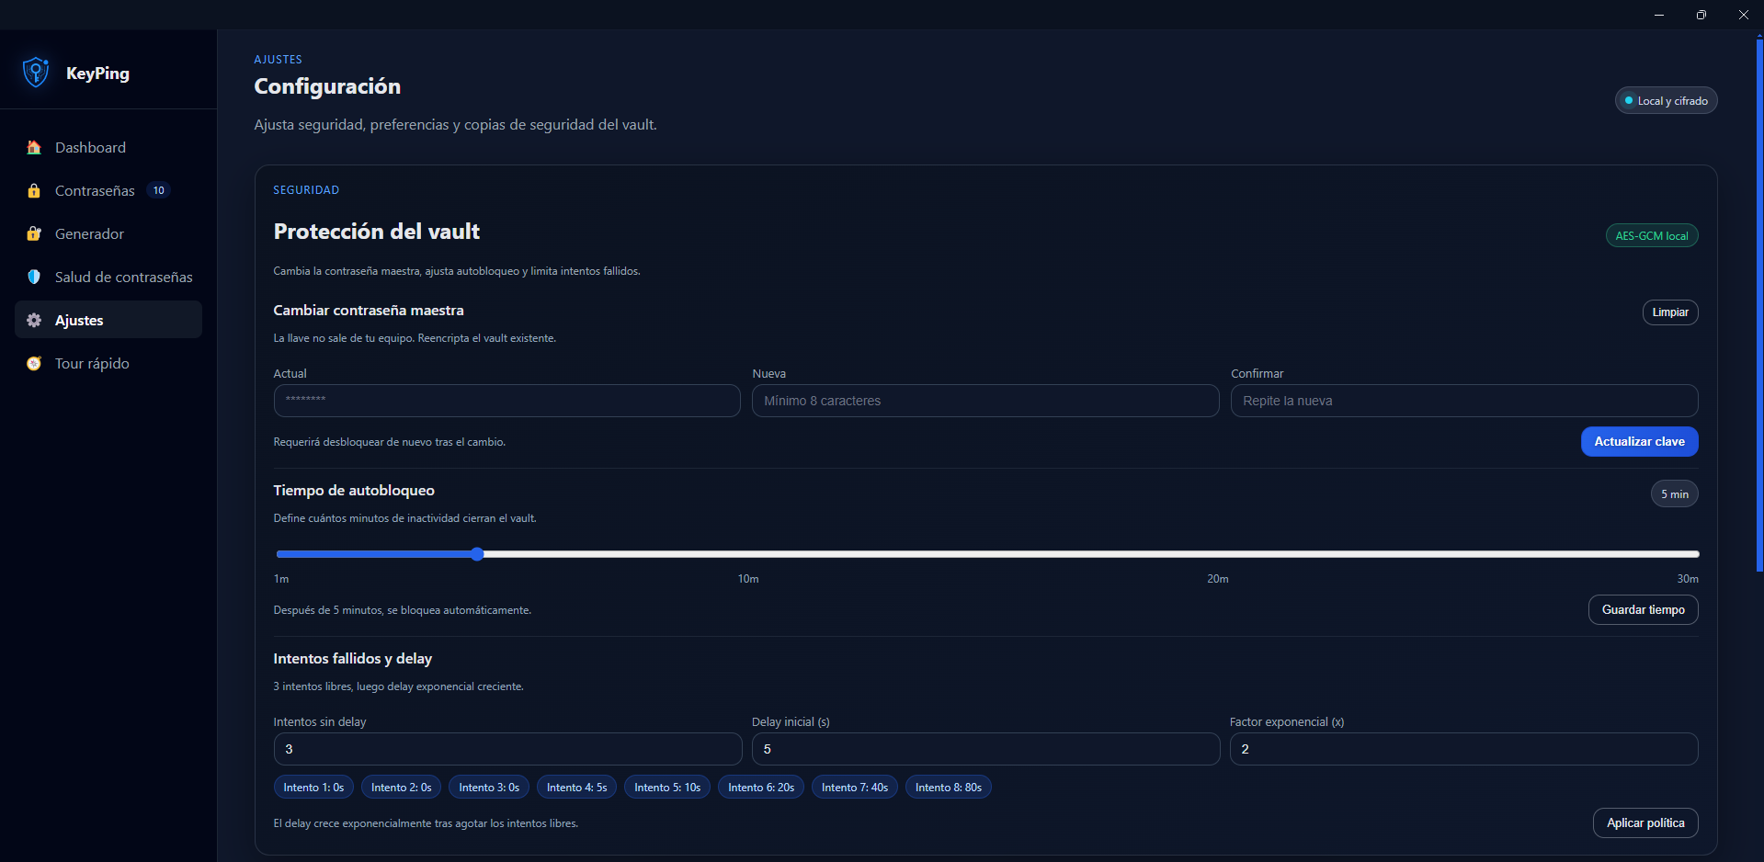
Task: Click the Protección del vault heading
Action: point(377,232)
